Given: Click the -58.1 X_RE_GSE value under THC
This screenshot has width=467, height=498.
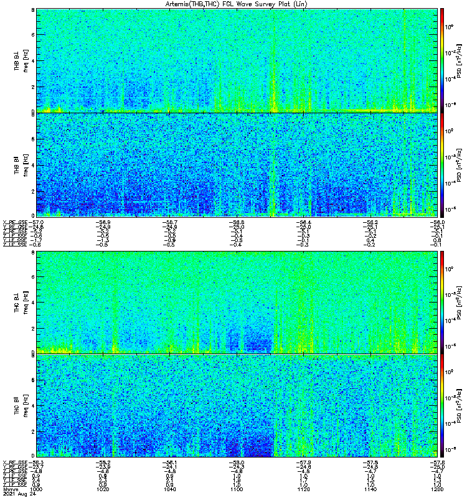Looking at the screenshot, I should pos(169,463).
